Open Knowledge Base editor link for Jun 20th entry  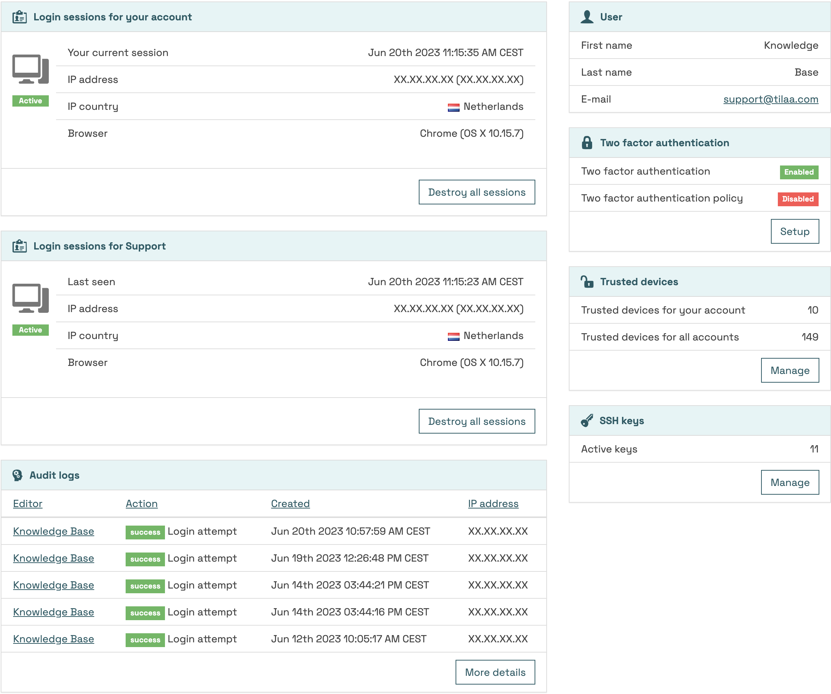pyautogui.click(x=54, y=531)
